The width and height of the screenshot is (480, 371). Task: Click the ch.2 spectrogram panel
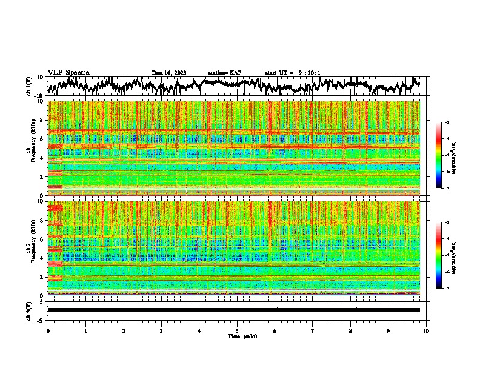(x=234, y=249)
